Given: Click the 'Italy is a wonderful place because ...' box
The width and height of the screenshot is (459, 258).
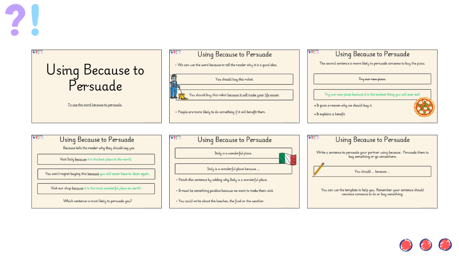Looking at the screenshot, I should [233, 169].
